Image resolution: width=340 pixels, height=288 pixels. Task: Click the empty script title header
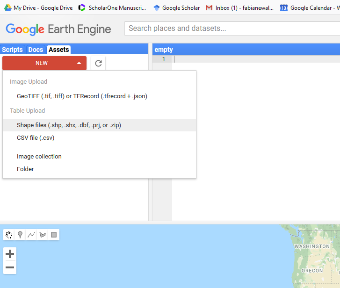164,50
